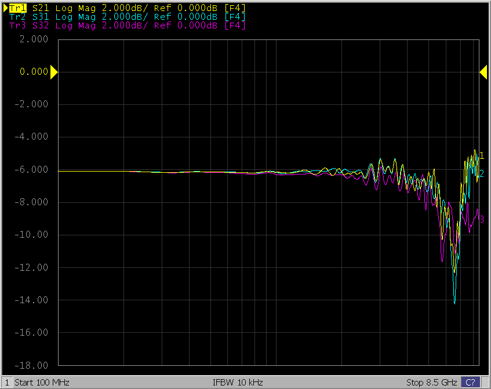This screenshot has height=389, width=491.
Task: Click the magenta trace 3 end label
Action: tap(482, 219)
